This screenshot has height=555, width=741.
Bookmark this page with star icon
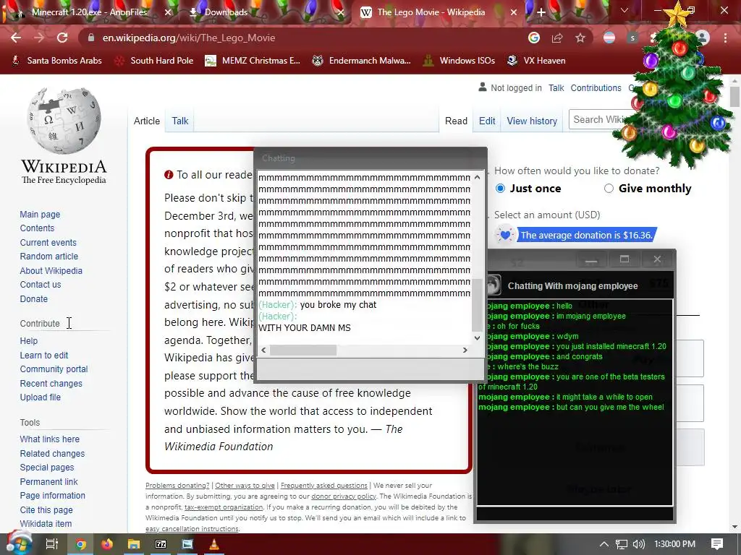click(580, 38)
